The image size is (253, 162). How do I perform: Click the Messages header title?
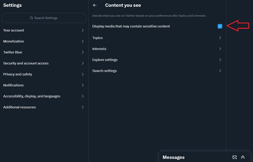tap(173, 157)
